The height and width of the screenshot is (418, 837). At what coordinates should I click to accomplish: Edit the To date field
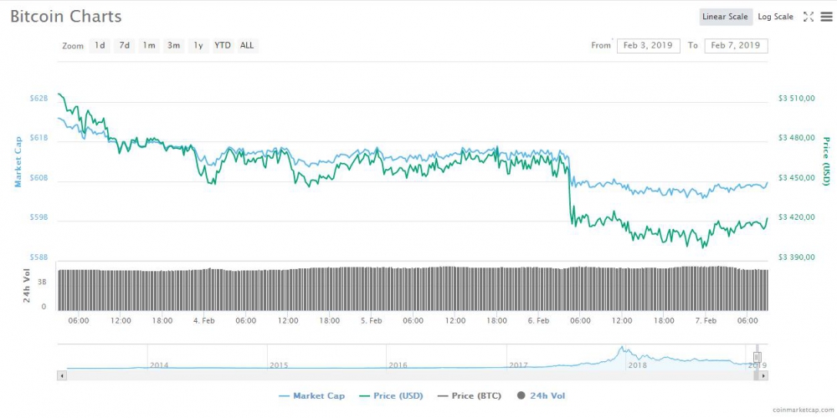[736, 46]
